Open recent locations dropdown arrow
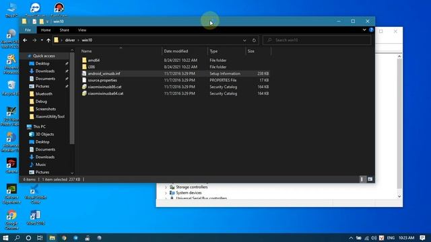 pyautogui.click(x=42, y=40)
